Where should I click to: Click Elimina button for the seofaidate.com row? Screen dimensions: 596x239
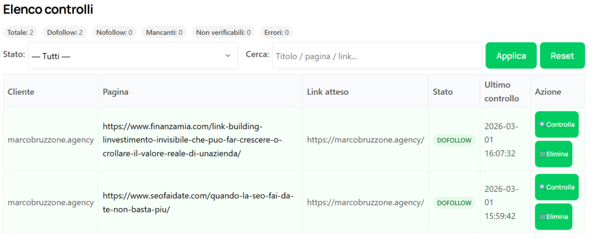[553, 217]
